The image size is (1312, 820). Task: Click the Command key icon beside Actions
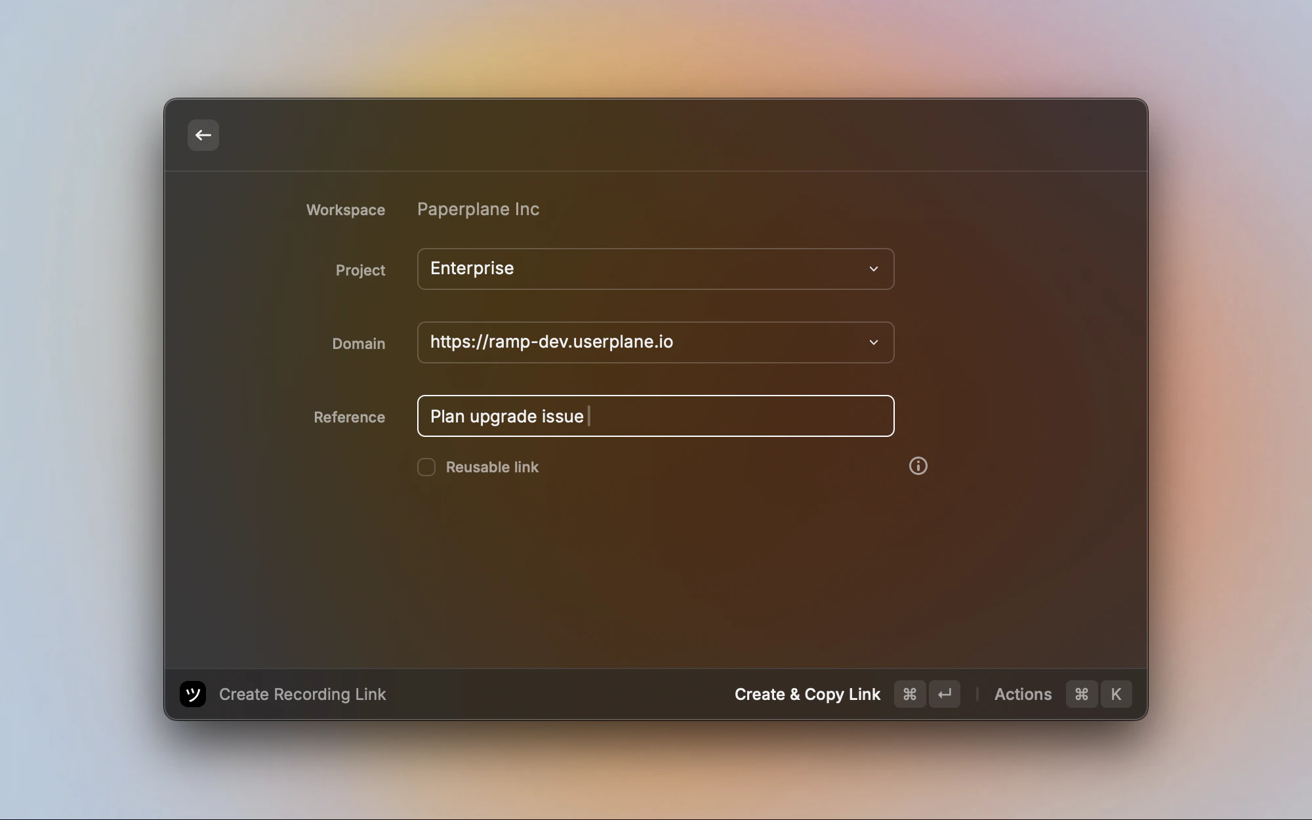tap(1082, 694)
